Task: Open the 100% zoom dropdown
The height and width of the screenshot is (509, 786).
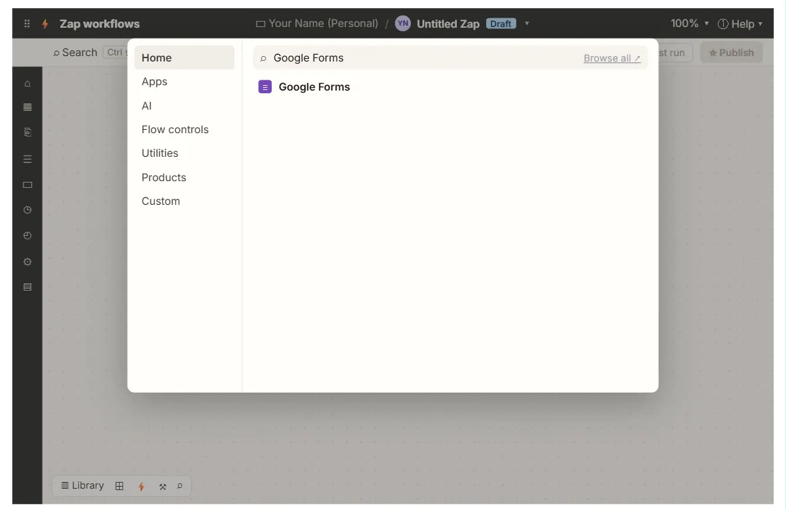Action: (x=689, y=24)
